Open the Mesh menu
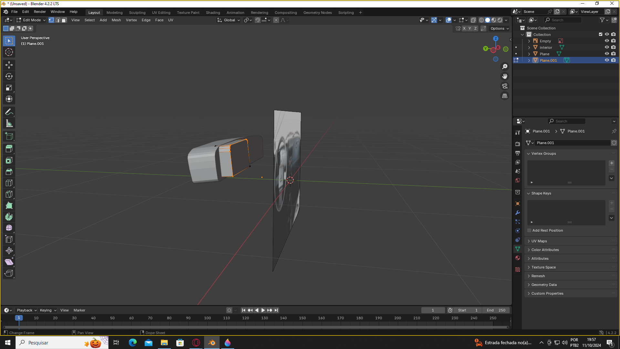 [116, 20]
